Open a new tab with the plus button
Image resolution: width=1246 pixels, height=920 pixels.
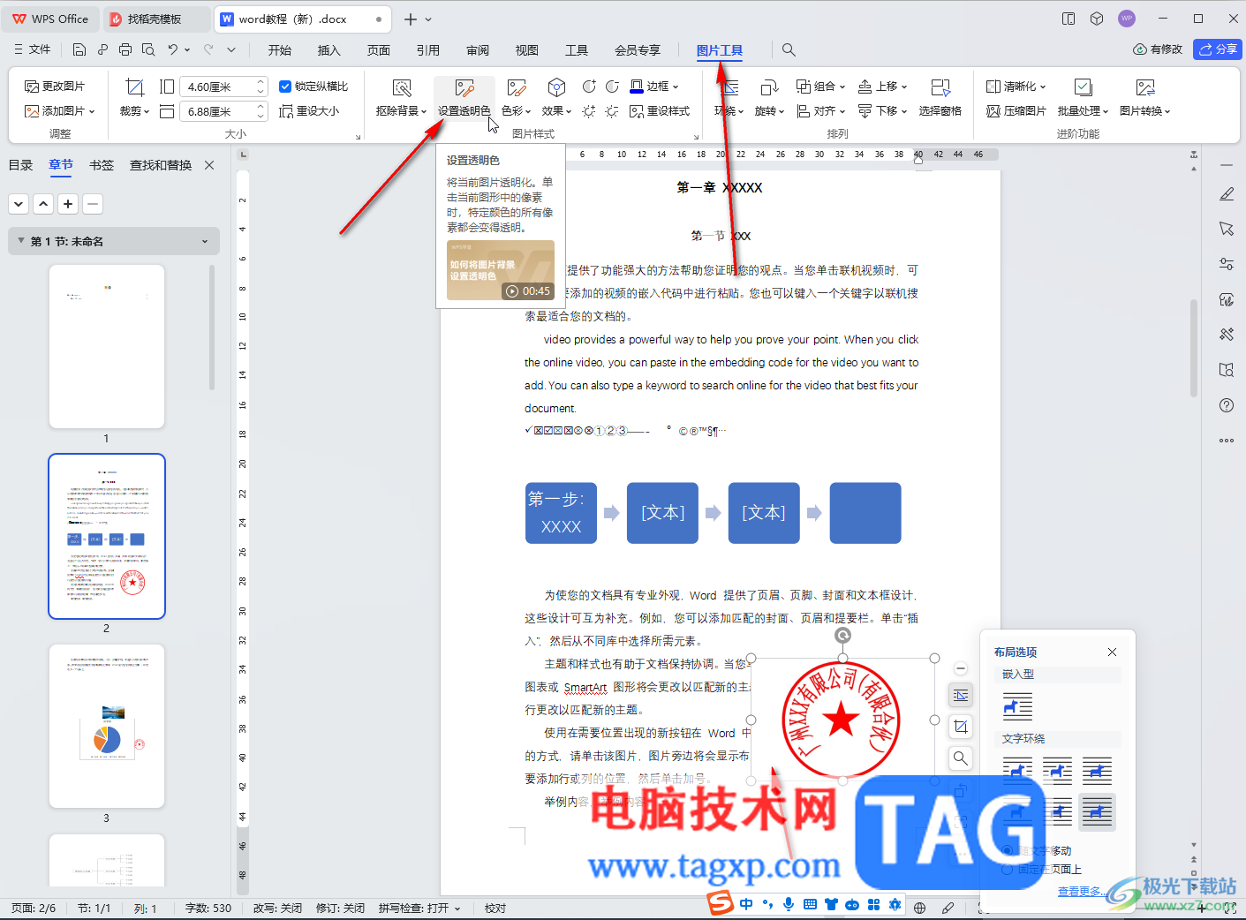(x=410, y=19)
